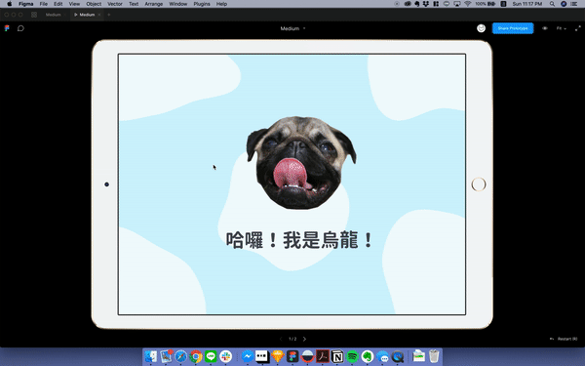Image resolution: width=585 pixels, height=366 pixels.
Task: Open the Text menu
Action: 134,4
